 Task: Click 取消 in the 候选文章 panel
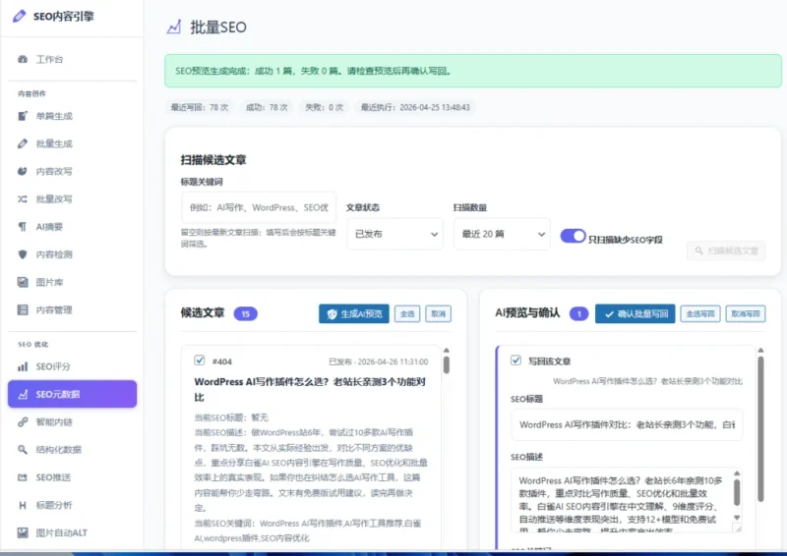pos(438,313)
